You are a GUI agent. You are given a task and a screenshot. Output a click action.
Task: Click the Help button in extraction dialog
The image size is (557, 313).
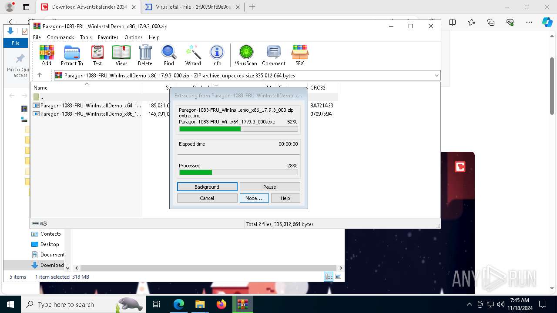coord(285,198)
